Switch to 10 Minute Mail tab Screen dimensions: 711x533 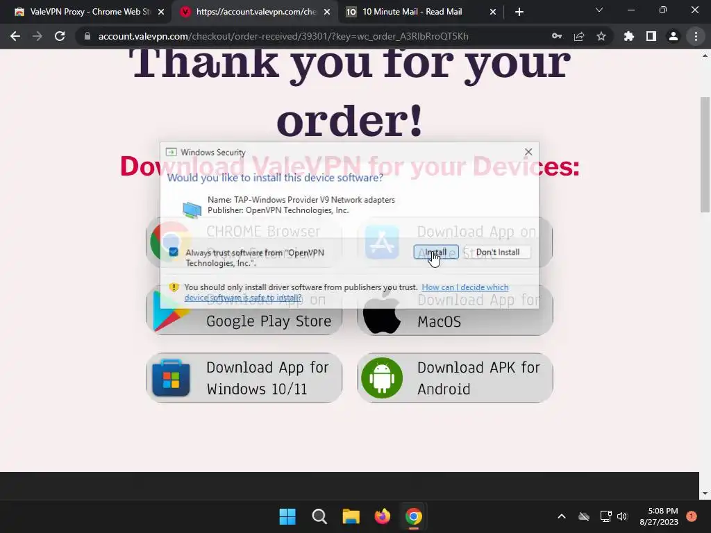412,12
